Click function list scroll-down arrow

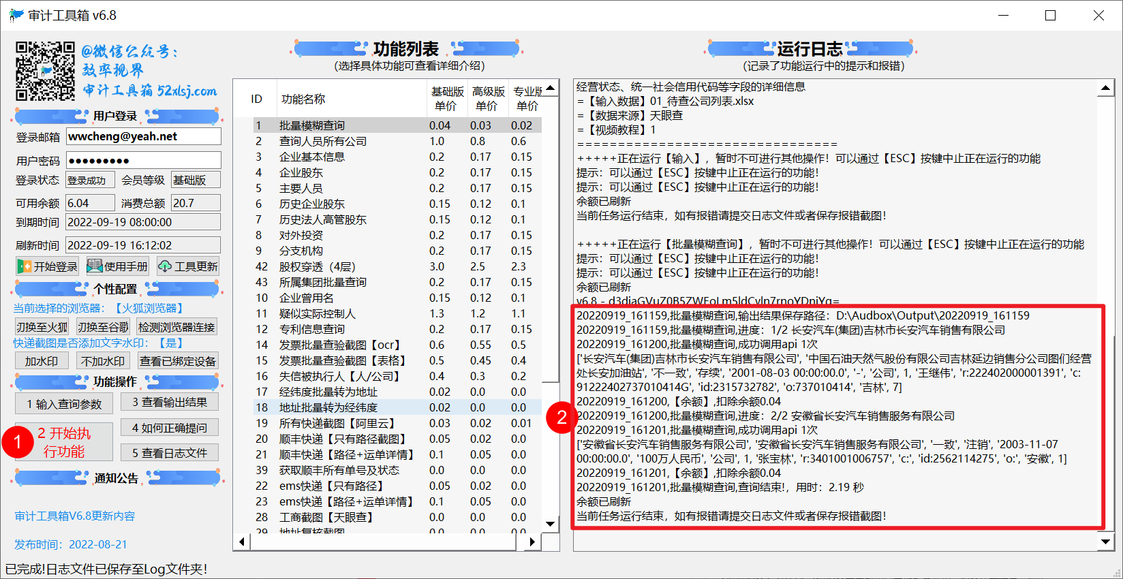(x=551, y=524)
